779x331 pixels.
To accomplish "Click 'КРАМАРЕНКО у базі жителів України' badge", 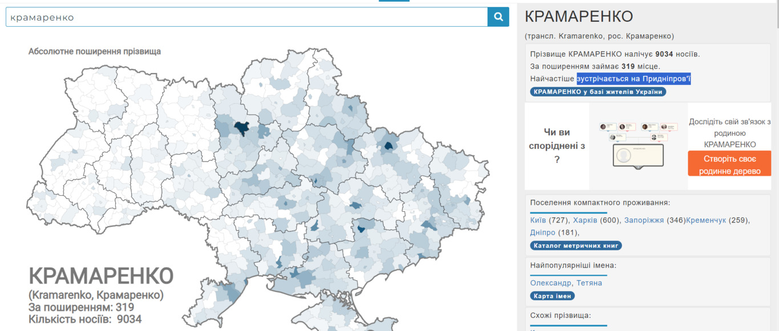I will [x=598, y=92].
